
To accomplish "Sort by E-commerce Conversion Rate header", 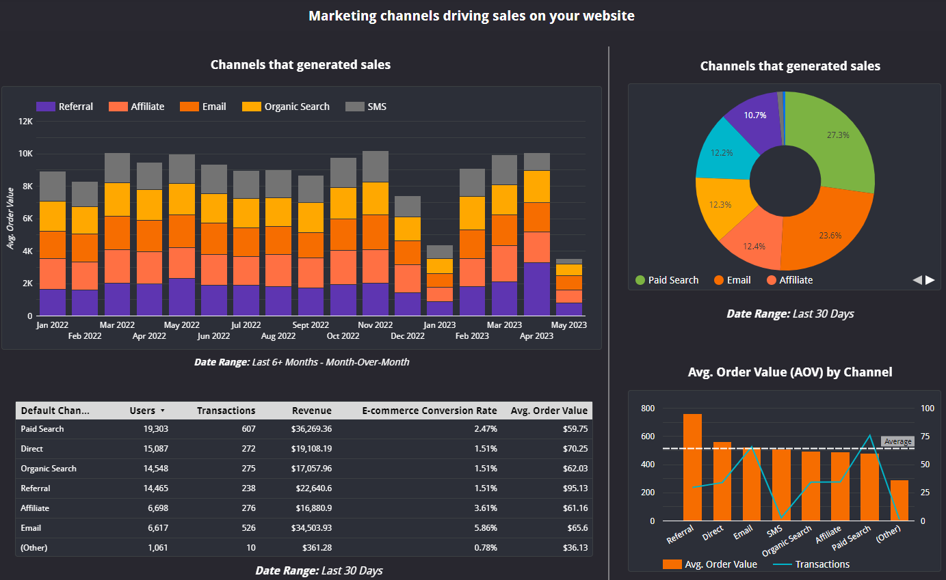I will (430, 411).
